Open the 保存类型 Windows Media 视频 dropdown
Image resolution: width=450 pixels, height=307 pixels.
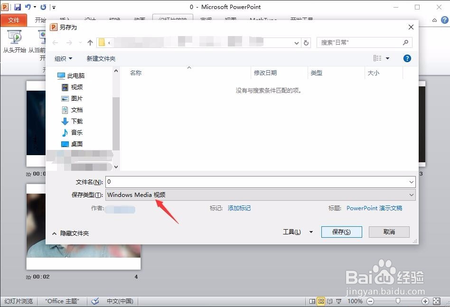click(261, 195)
